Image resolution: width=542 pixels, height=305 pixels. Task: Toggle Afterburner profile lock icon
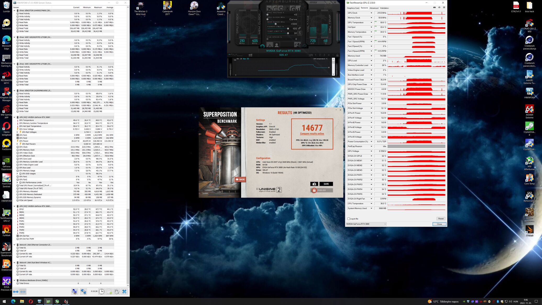(337, 55)
